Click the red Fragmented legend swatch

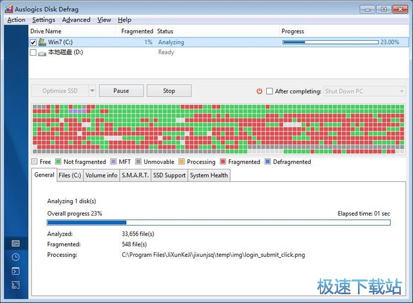click(222, 162)
